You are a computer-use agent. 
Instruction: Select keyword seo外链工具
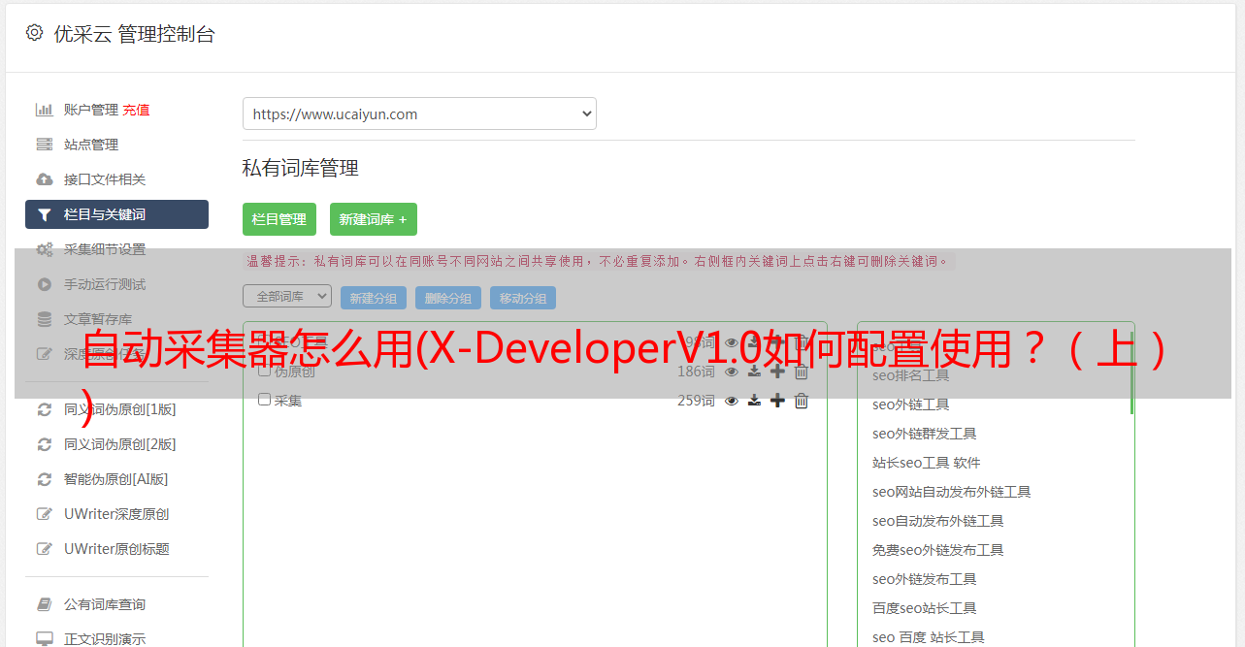click(x=910, y=404)
